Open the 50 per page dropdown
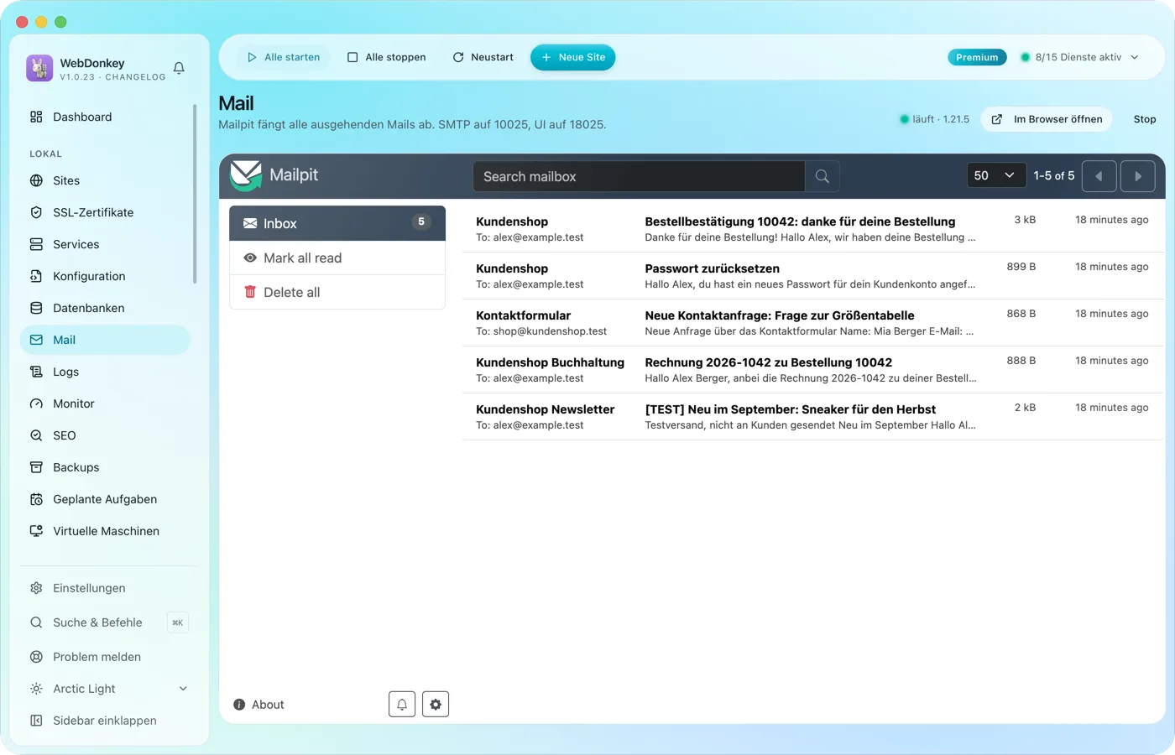Viewport: 1175px width, 755px height. point(995,175)
